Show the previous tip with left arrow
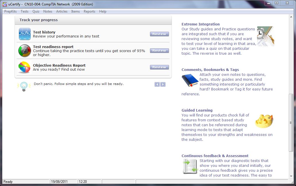Viewport: 296px width, 186px height. [157, 84]
